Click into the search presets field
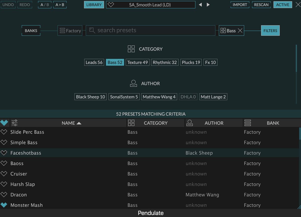 150,30
